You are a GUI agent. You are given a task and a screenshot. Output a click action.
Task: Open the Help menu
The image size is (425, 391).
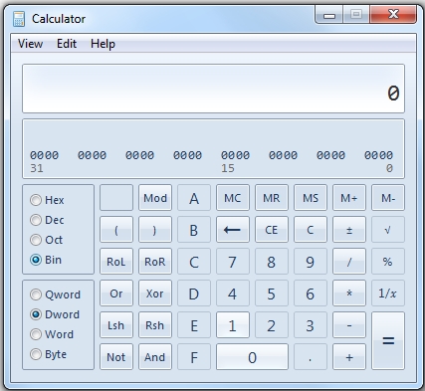pyautogui.click(x=103, y=44)
